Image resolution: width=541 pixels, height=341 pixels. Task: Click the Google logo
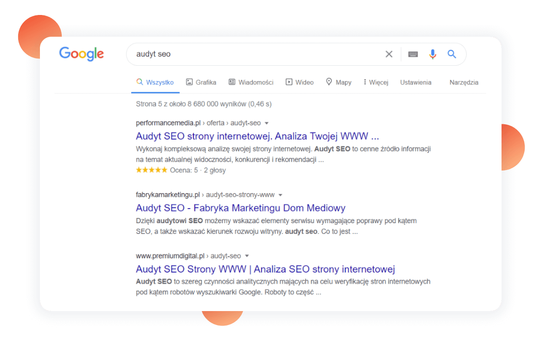click(81, 54)
